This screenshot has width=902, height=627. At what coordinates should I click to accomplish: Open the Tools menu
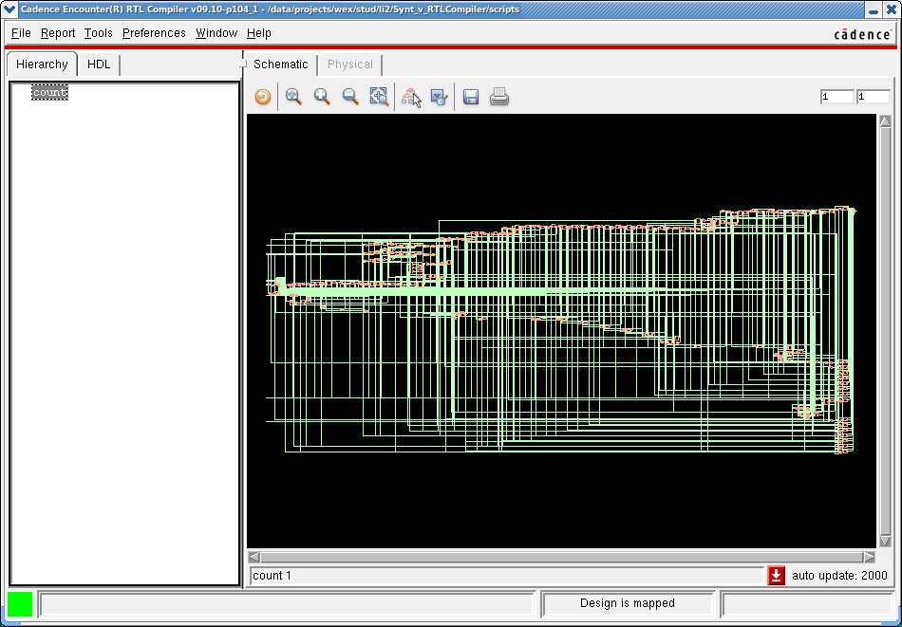click(99, 33)
